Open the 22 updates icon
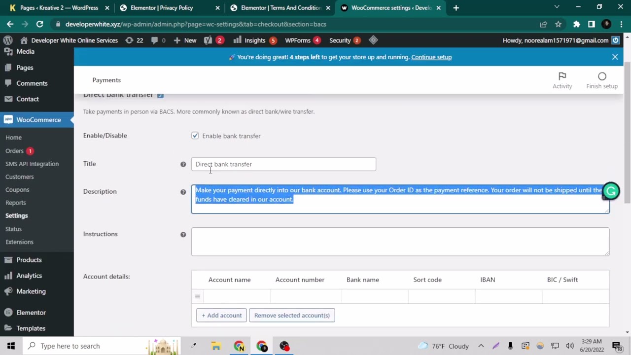Viewport: 631px width, 355px height. [134, 40]
